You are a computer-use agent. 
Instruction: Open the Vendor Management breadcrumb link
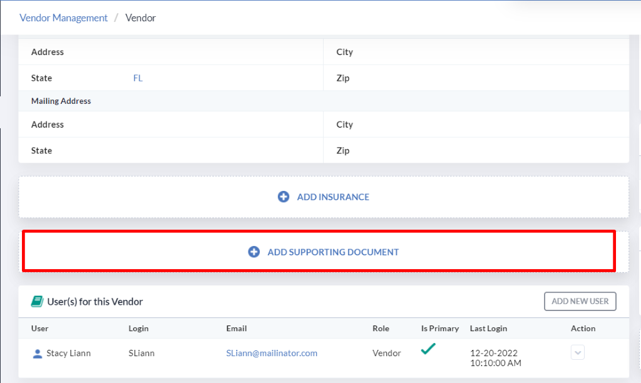(x=63, y=18)
